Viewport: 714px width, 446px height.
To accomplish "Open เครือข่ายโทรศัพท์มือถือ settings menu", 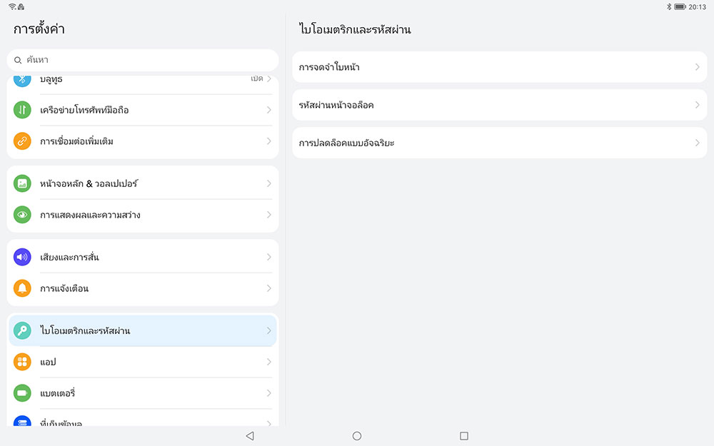I will (143, 110).
